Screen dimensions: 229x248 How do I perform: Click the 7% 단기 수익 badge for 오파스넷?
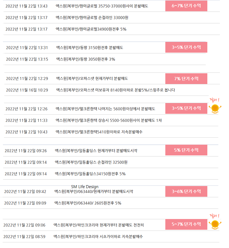[186, 79]
